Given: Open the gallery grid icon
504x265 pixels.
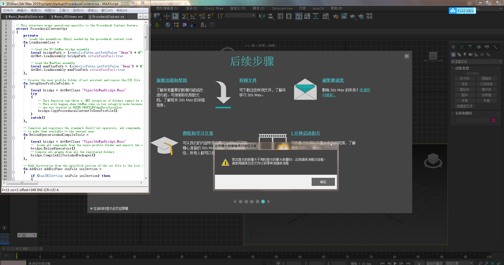Looking at the screenshot, I should tap(369, 16).
